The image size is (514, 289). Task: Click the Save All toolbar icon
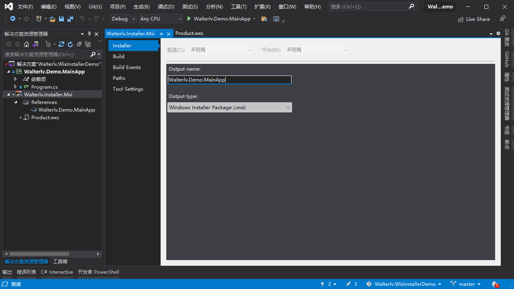pos(70,19)
